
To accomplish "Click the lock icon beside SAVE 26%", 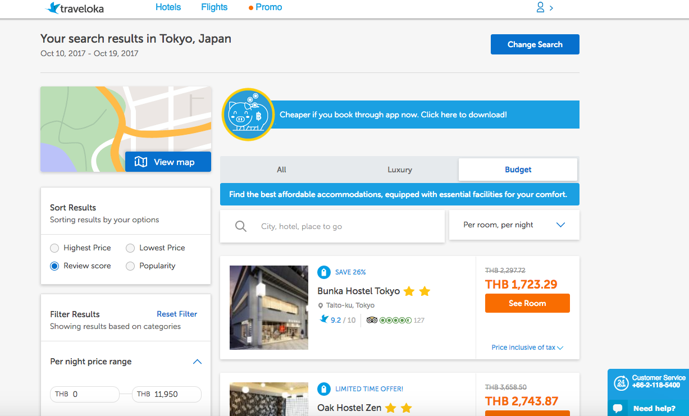I will [x=323, y=272].
